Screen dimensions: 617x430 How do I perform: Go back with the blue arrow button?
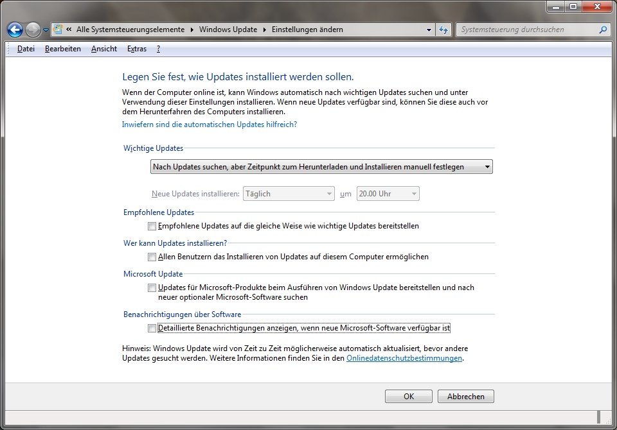[x=15, y=30]
